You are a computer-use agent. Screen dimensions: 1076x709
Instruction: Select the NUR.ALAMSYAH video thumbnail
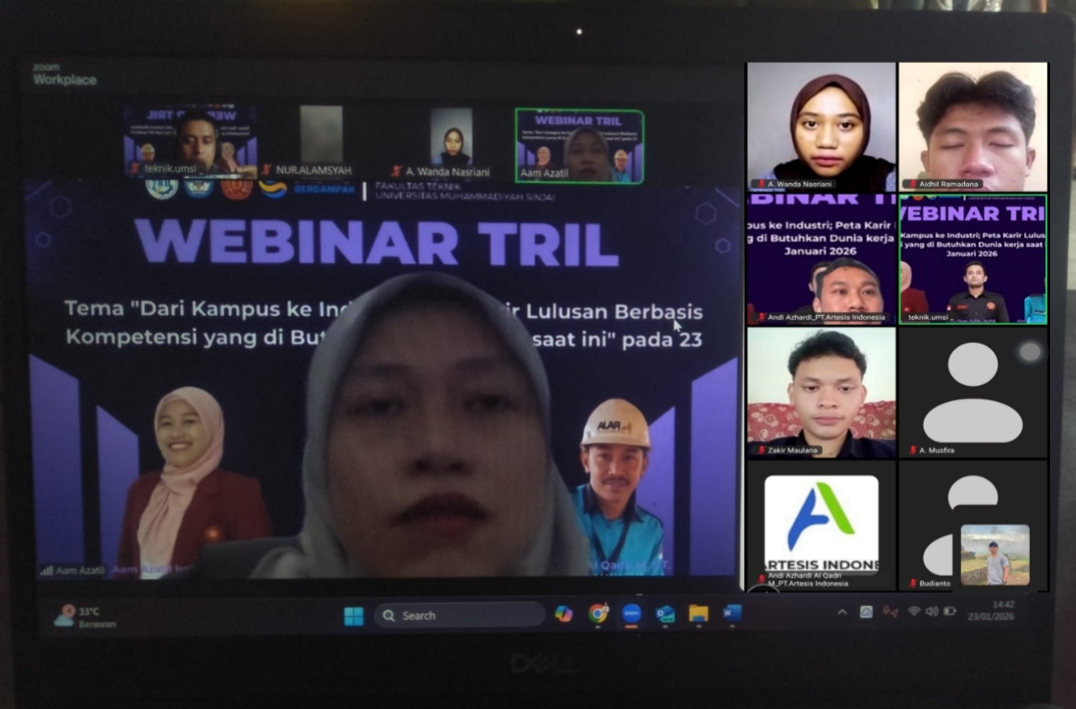tap(321, 139)
